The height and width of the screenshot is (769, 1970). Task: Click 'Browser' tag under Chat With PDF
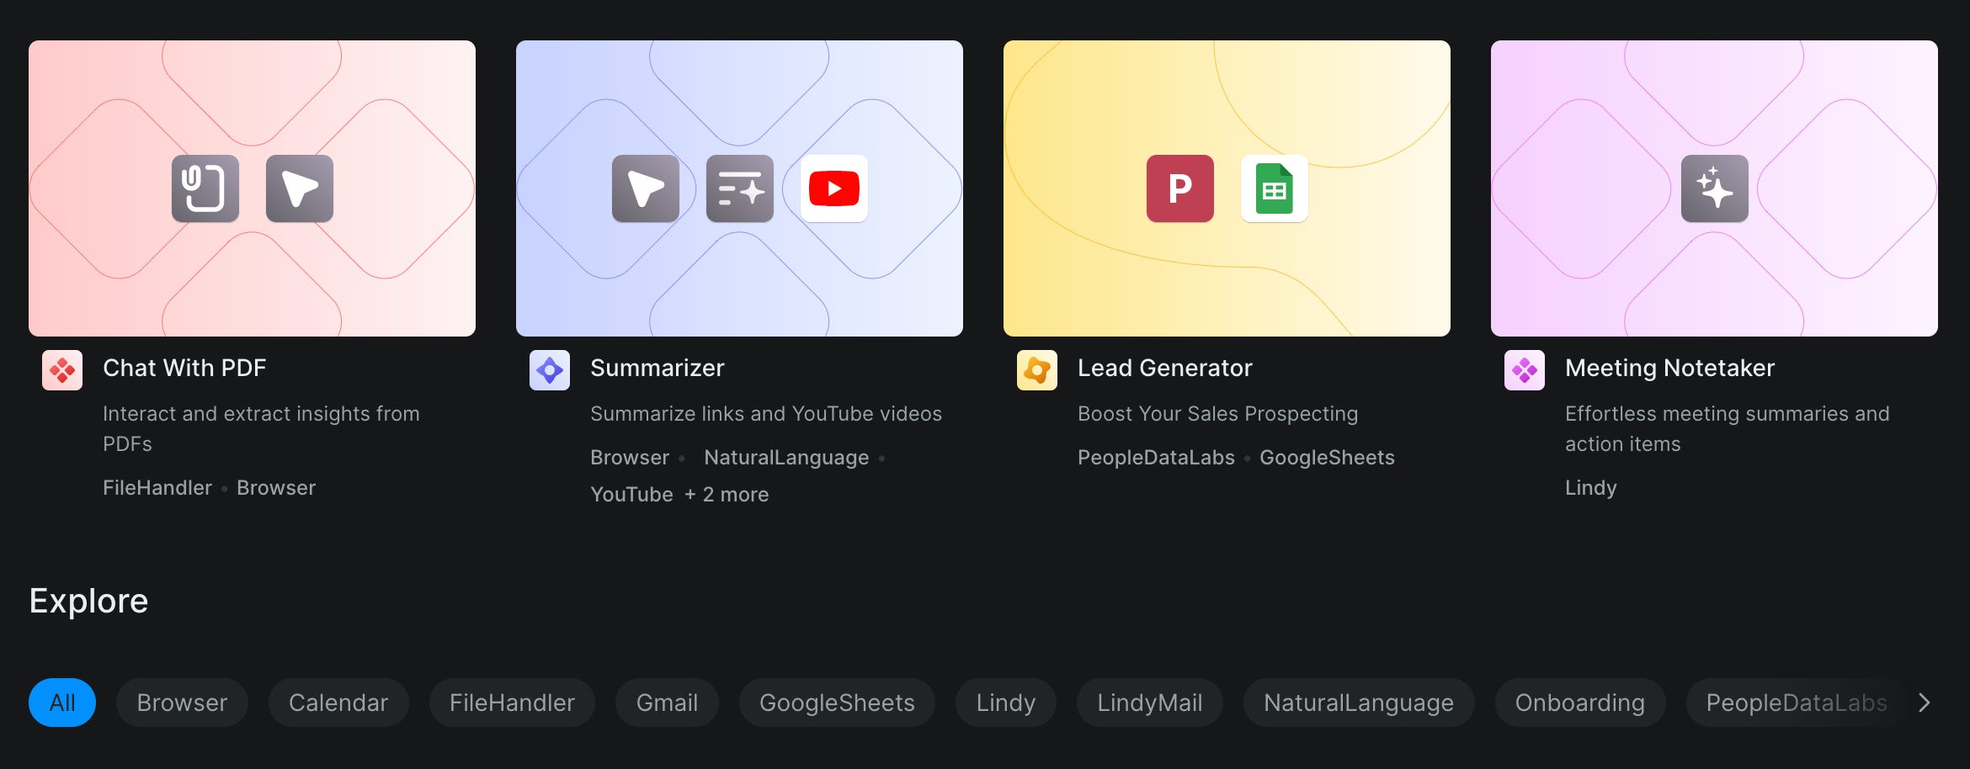pos(276,488)
